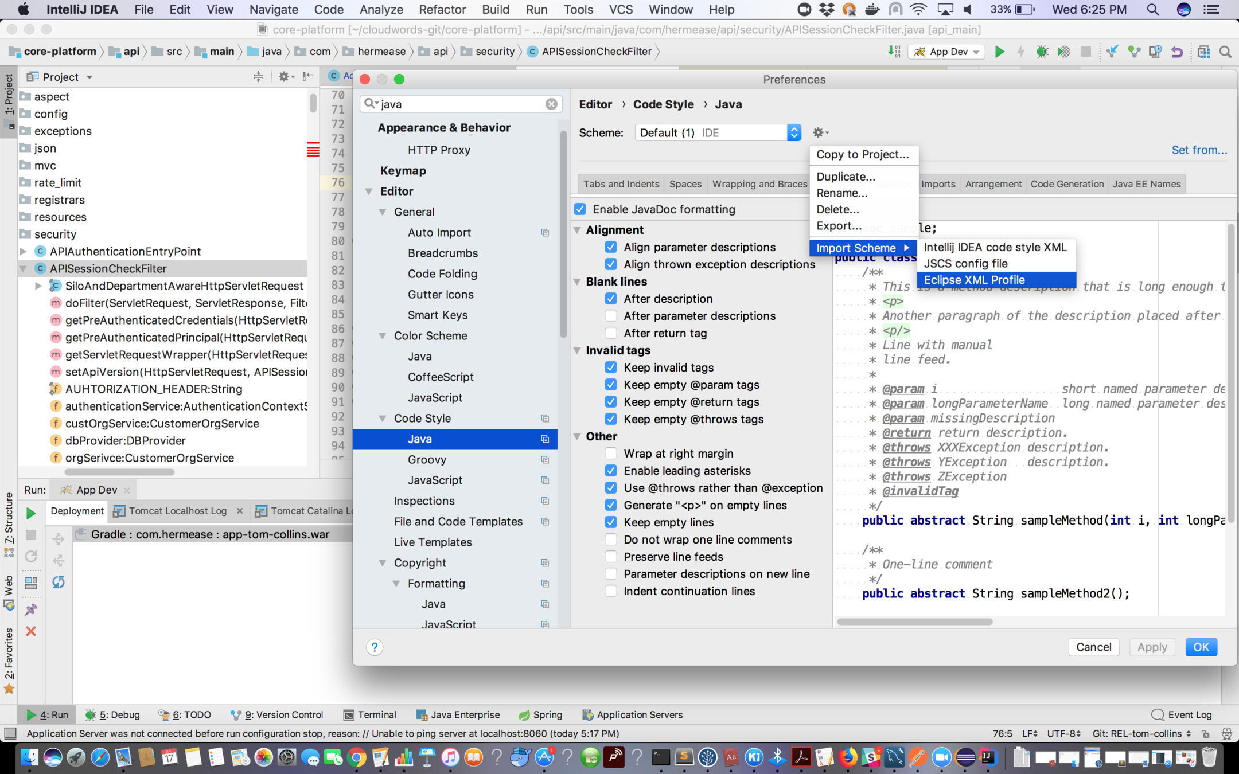Screen dimensions: 1239x774
Task: Click the Wi-Fi icon in menu bar
Action: point(918,9)
